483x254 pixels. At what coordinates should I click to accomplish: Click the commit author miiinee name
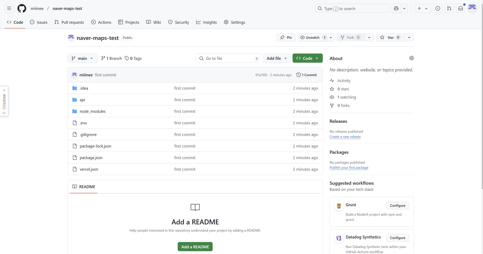(86, 75)
